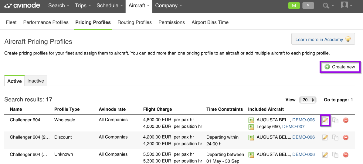Remove the Unknown type pricing profile

pyautogui.click(x=346, y=155)
